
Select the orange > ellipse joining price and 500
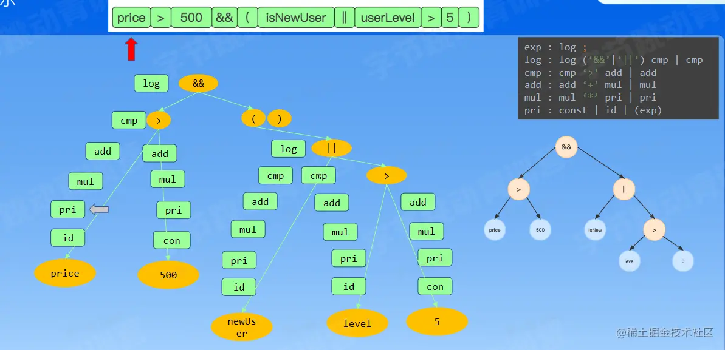(159, 121)
